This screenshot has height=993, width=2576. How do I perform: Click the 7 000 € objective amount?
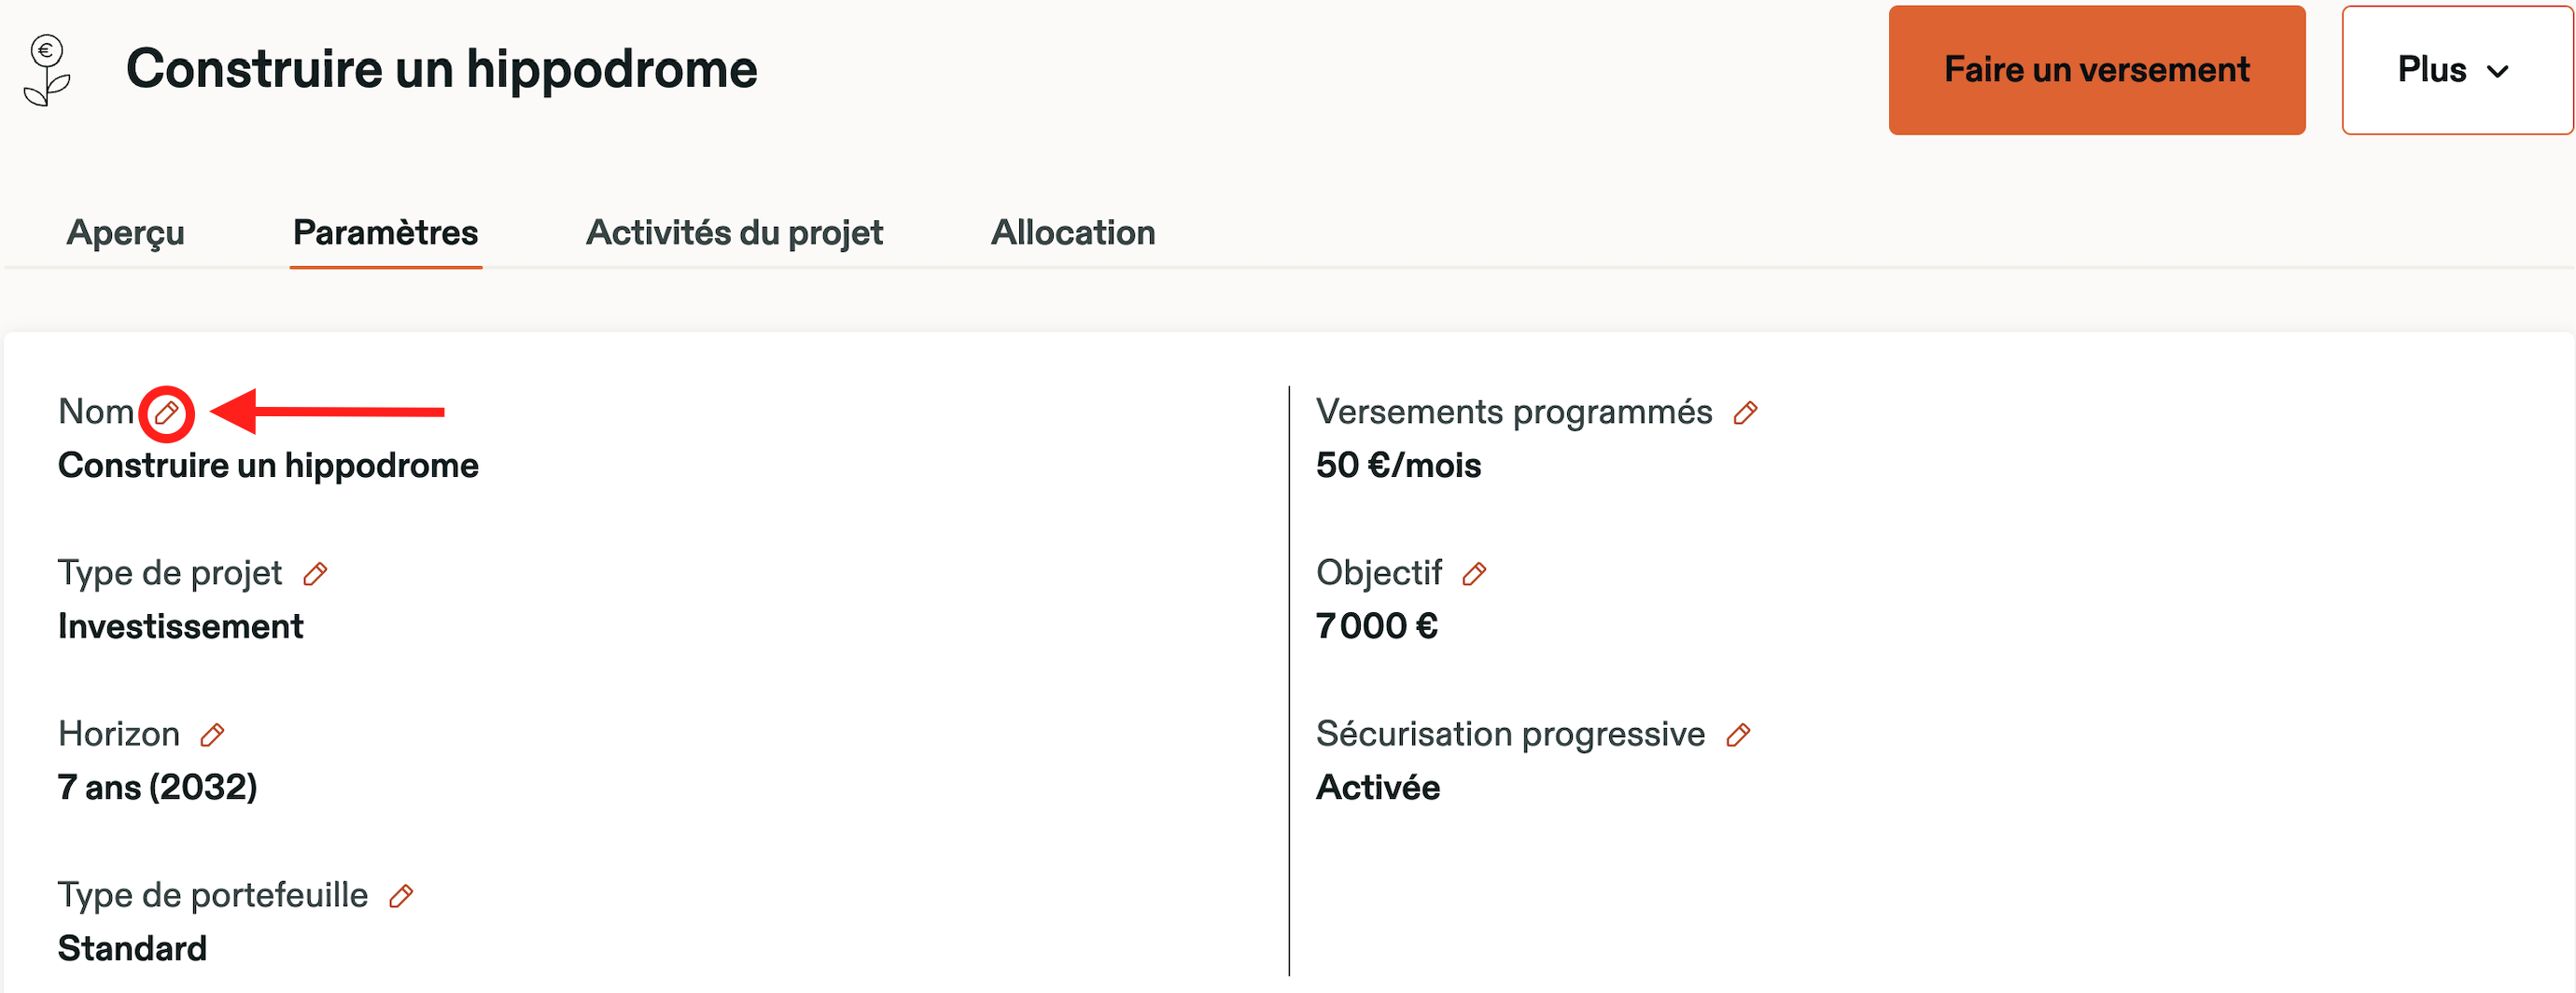(x=1377, y=627)
